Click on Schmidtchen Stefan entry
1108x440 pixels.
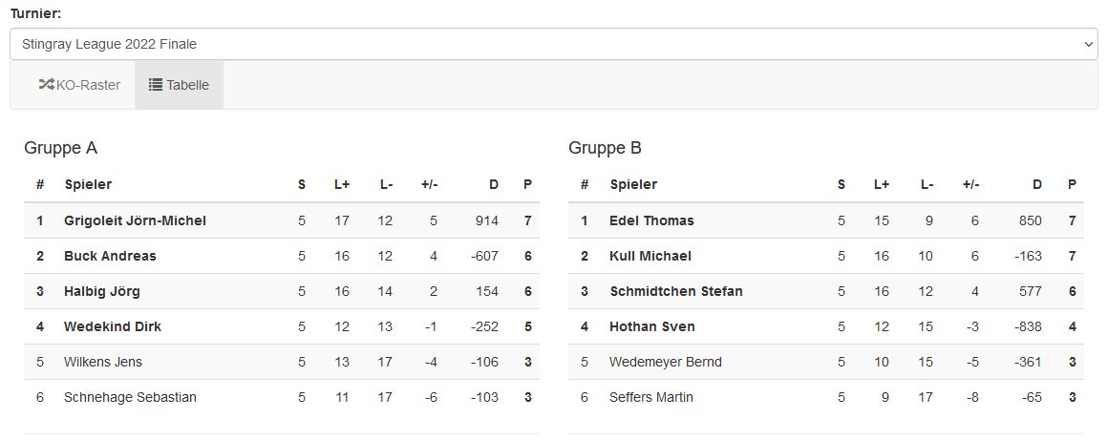click(676, 291)
